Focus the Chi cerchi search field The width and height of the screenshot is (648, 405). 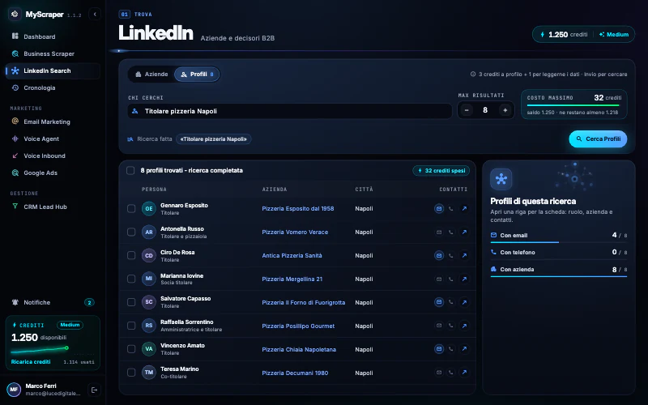289,111
